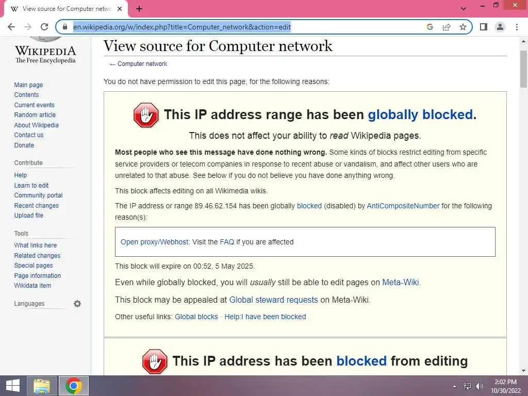Reload the page with the refresh icon
This screenshot has height=396, width=528.
(44, 27)
